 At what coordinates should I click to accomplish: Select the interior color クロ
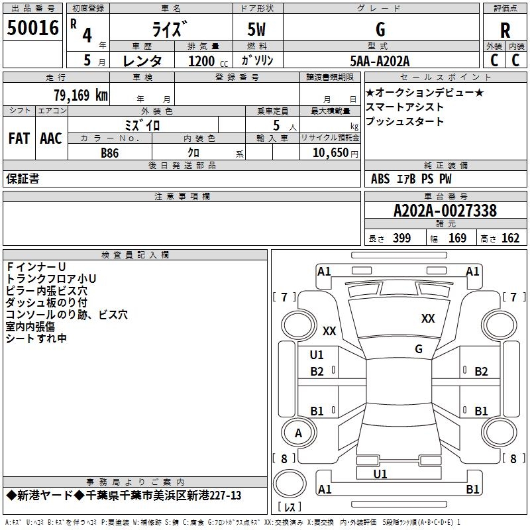[x=193, y=153]
